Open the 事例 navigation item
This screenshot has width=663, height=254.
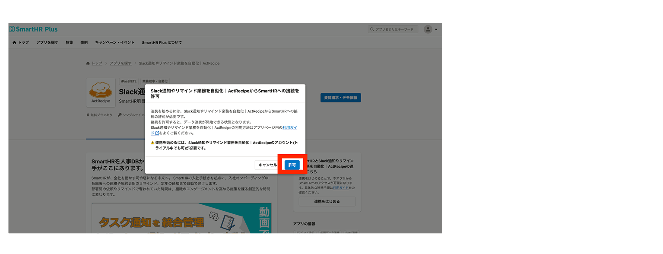pyautogui.click(x=84, y=43)
